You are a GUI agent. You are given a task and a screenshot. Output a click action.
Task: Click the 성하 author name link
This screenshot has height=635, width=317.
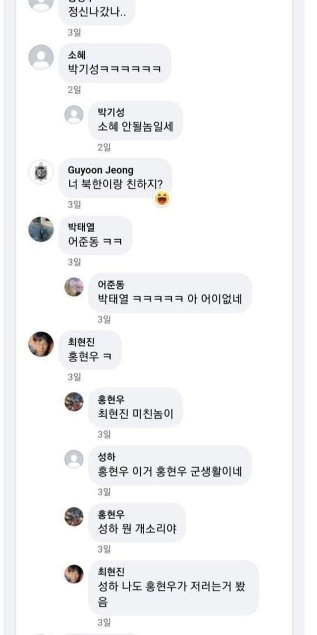(107, 457)
